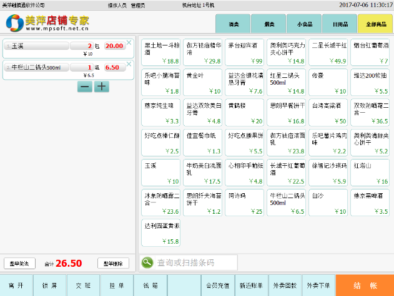Click amount 20.00 on 玉溪 order line

(115, 46)
